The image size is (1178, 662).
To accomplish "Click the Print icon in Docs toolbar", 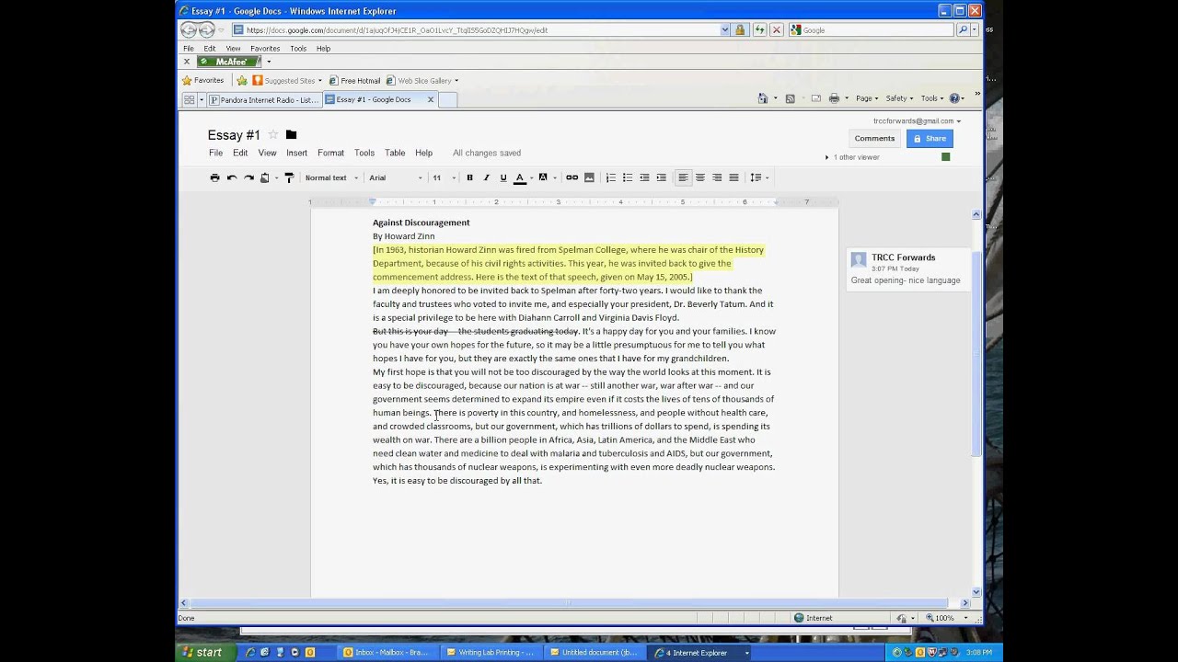I will (214, 177).
